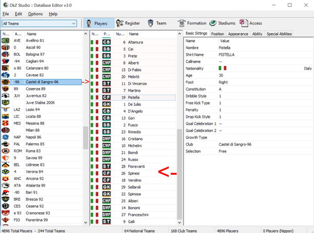314x233 pixels.
Task: Switch to the Position tab
Action: pos(217,34)
